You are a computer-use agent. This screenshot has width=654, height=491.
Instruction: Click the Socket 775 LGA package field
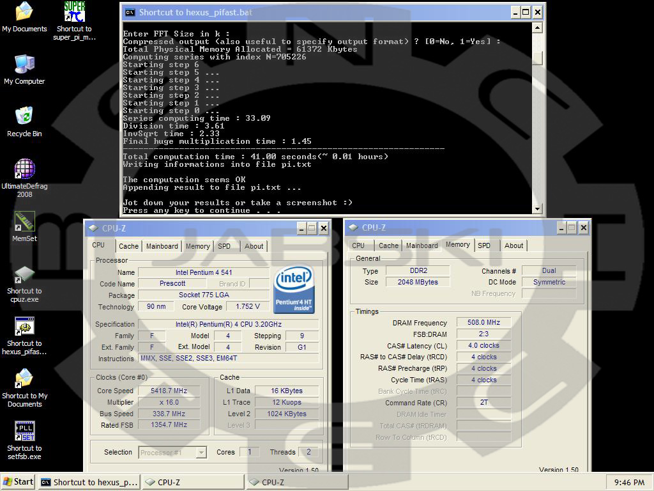[x=204, y=295]
